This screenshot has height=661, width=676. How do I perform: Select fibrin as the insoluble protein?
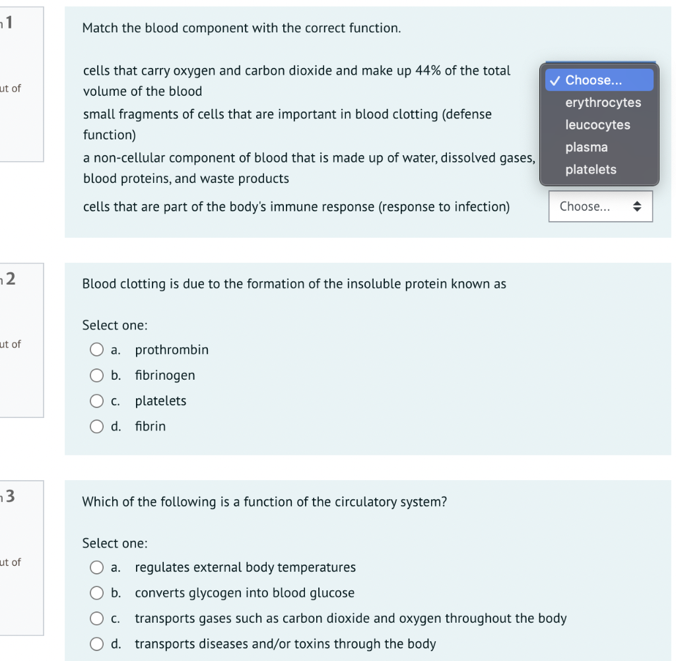[96, 426]
